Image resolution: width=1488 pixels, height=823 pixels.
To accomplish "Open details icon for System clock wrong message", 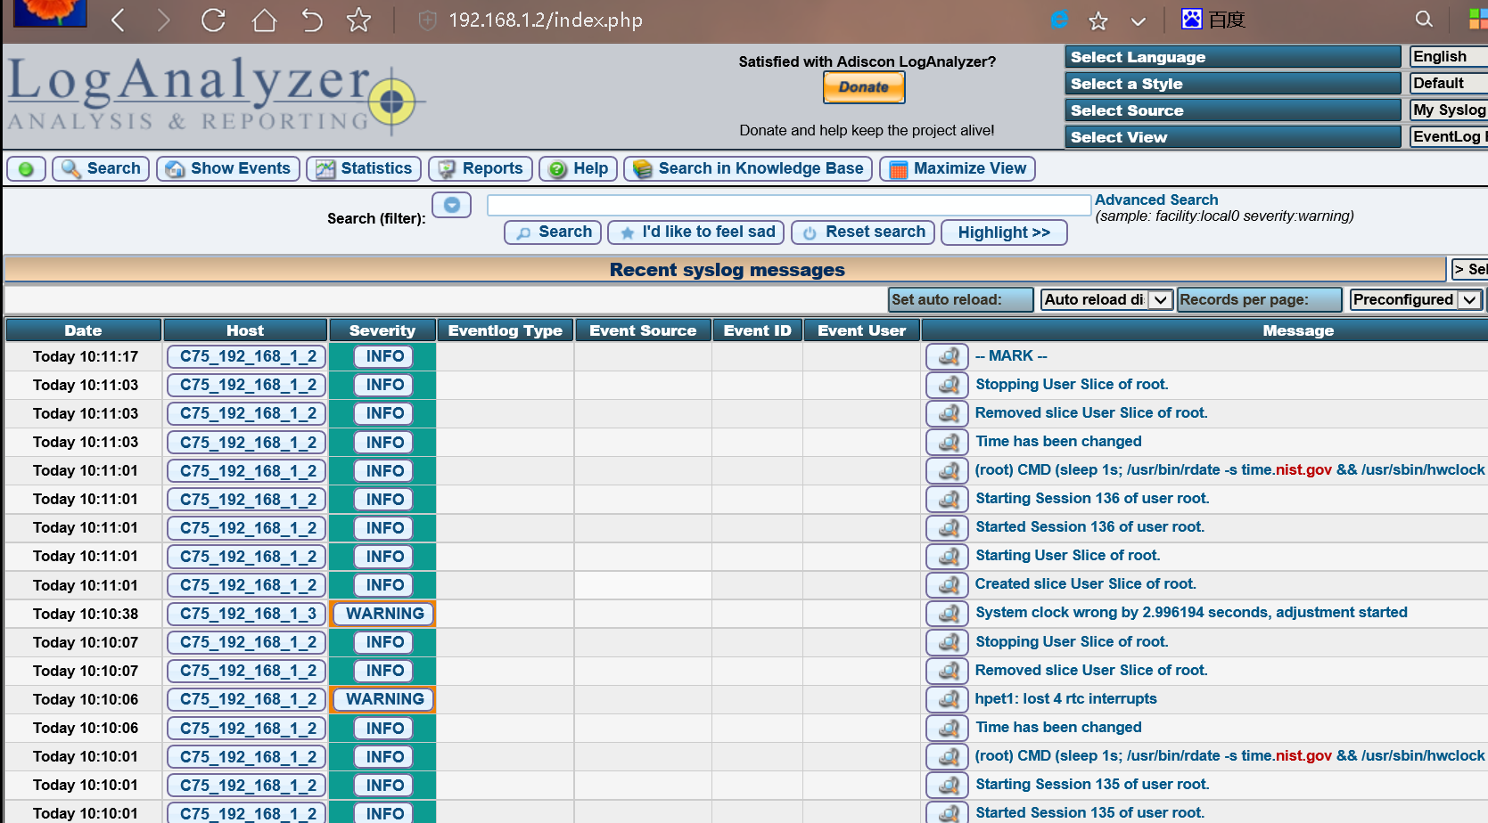I will [947, 613].
